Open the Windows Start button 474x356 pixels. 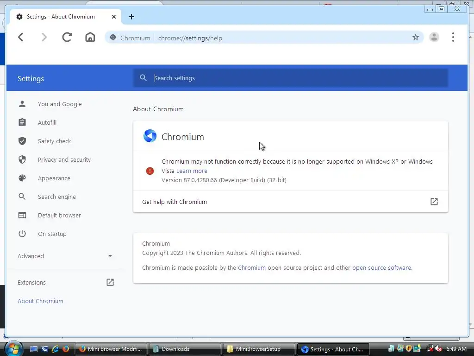click(x=13, y=349)
